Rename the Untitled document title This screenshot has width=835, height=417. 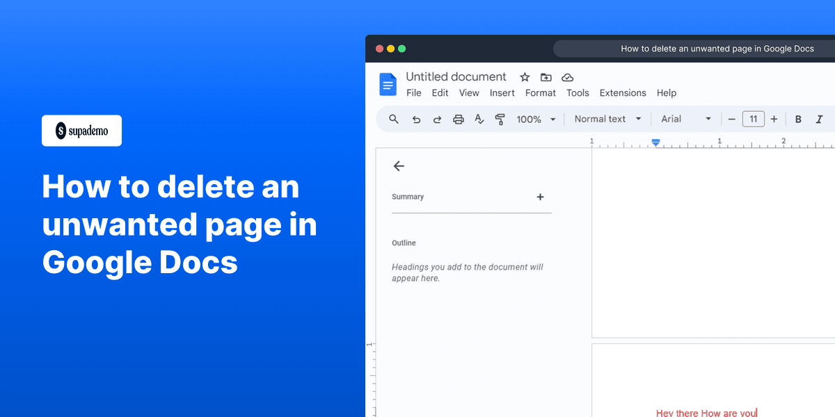tap(456, 76)
